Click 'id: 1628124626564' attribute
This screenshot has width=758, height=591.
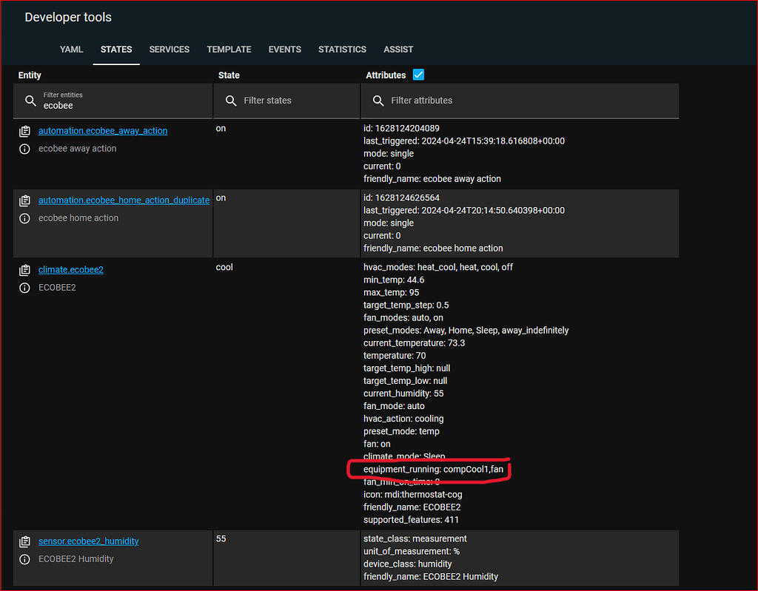pyautogui.click(x=401, y=198)
